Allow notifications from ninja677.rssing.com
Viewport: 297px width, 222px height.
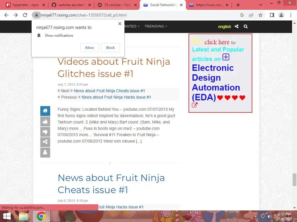point(89,48)
